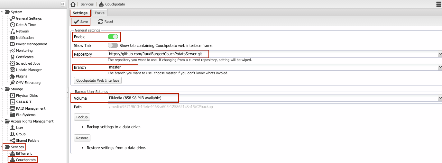Click the Couchpotato Web Interface button
Image resolution: width=442 pixels, height=163 pixels.
pyautogui.click(x=98, y=80)
